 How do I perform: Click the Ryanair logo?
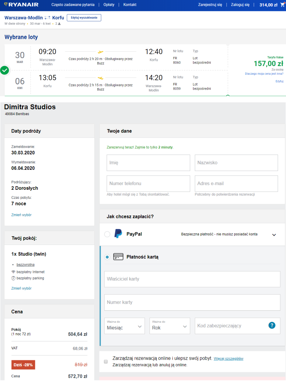(x=21, y=5)
